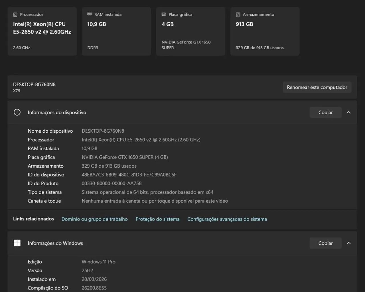This screenshot has width=365, height=292.
Task: Click the RAM instalada memory icon
Action: [x=90, y=14]
